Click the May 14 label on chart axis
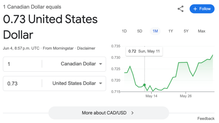The width and height of the screenshot is (219, 123). tap(152, 96)
